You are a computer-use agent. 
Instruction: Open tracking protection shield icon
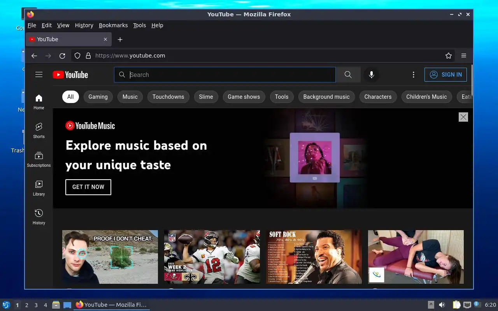point(77,56)
